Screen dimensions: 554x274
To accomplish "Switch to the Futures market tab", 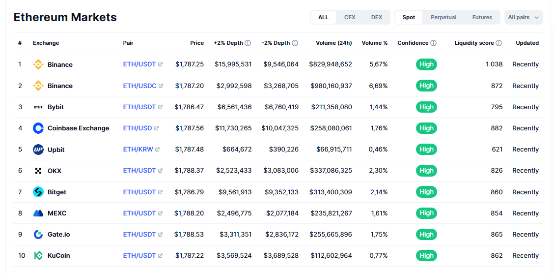I will pyautogui.click(x=482, y=17).
